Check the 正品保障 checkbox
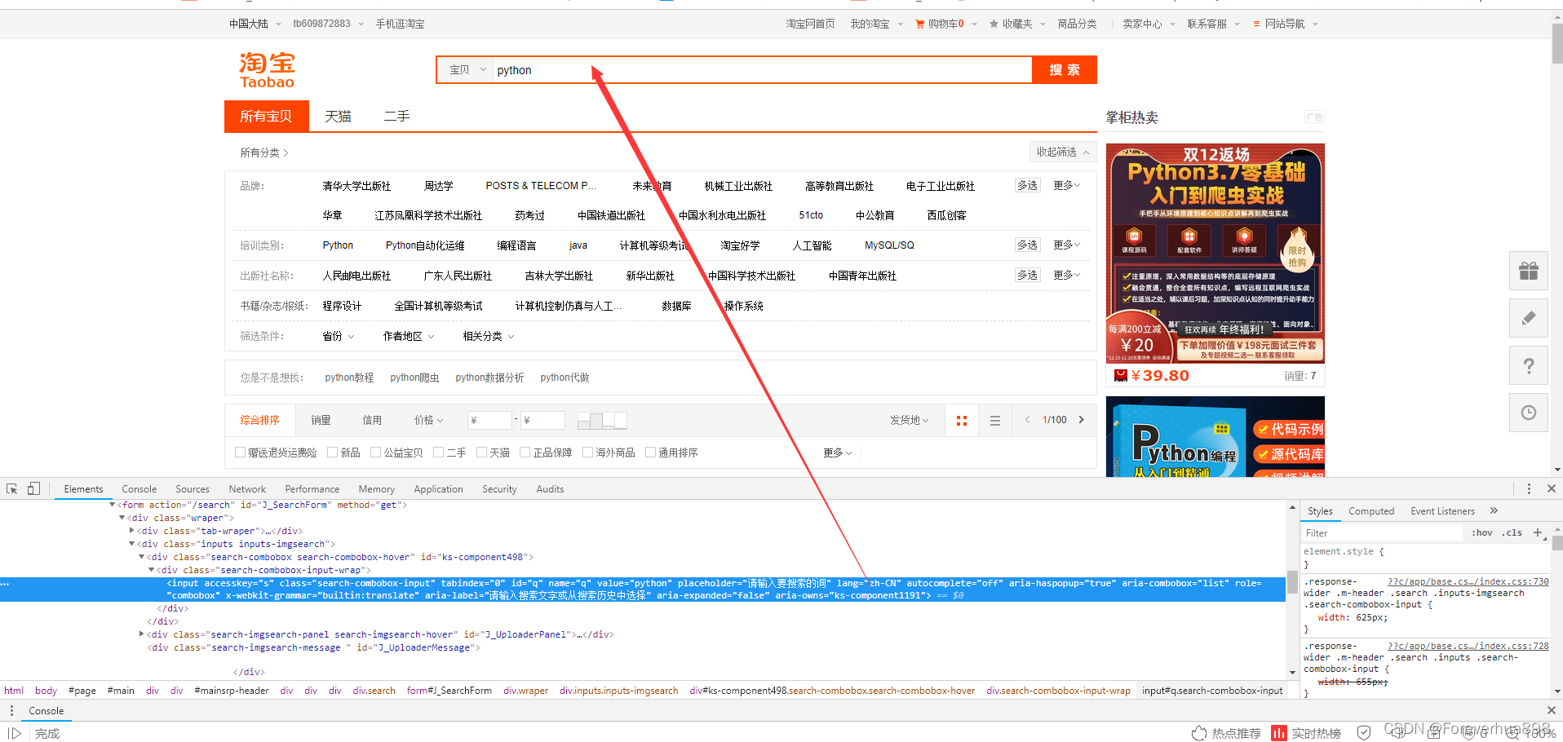Screen dimensions: 1563x742 click(x=525, y=452)
